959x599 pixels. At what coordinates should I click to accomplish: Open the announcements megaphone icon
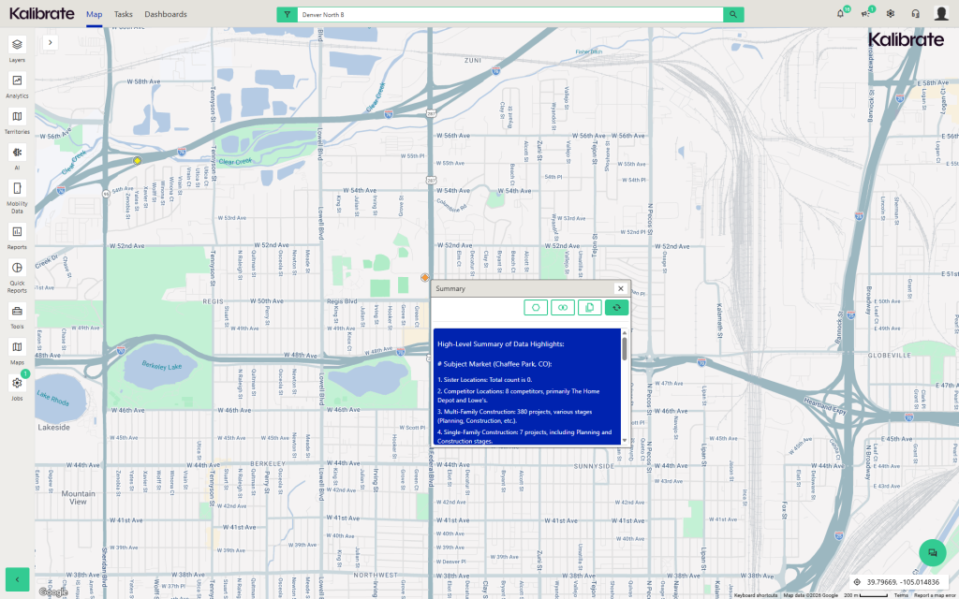point(865,14)
